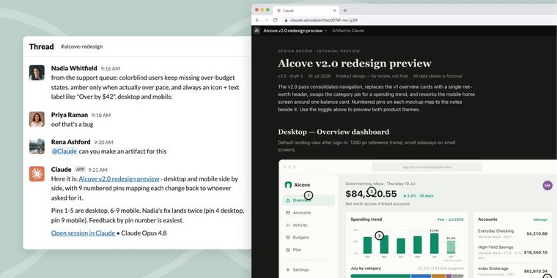Click the Desktop — Overview dashboard heading

click(333, 132)
